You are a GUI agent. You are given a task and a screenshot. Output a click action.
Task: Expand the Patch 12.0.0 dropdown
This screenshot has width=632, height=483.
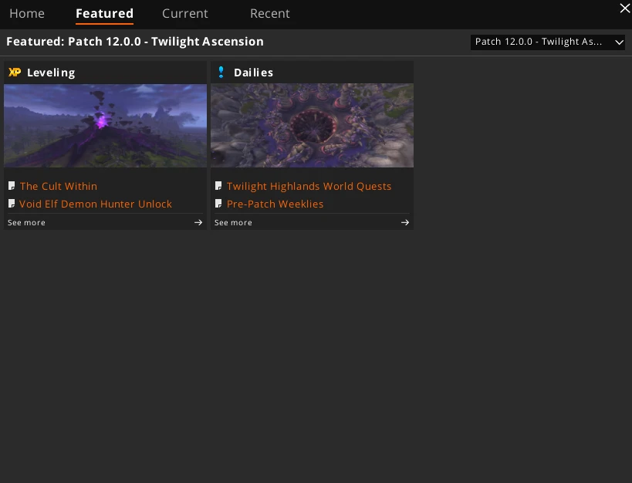[548, 42]
